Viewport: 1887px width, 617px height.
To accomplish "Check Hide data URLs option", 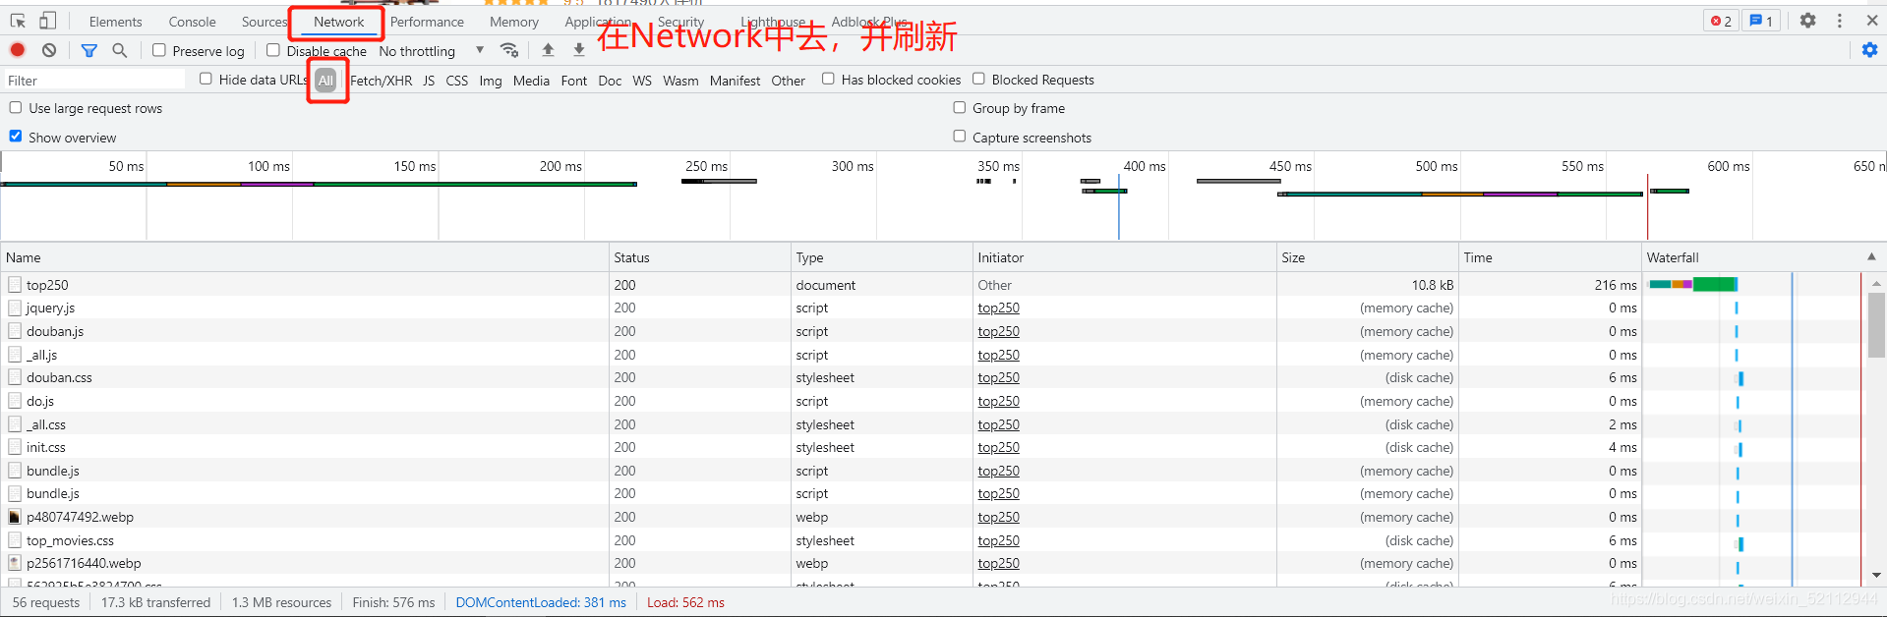I will tap(206, 79).
